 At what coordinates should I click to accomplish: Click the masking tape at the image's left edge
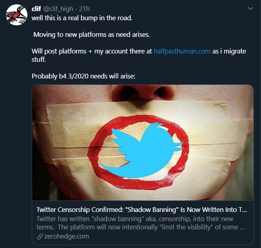(44, 135)
